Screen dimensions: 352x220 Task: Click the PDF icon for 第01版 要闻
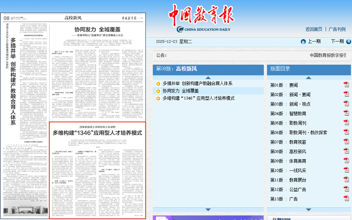[x=346, y=85]
